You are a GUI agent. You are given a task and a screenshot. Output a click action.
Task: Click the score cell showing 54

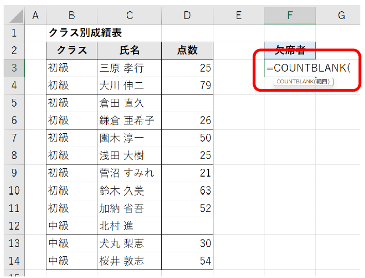(x=187, y=260)
